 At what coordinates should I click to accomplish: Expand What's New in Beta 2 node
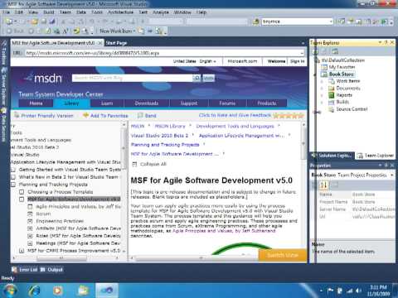pos(13,177)
